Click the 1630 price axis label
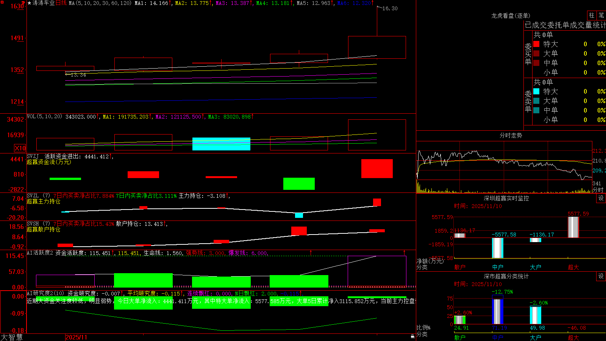The height and width of the screenshot is (341, 606). 17,6
